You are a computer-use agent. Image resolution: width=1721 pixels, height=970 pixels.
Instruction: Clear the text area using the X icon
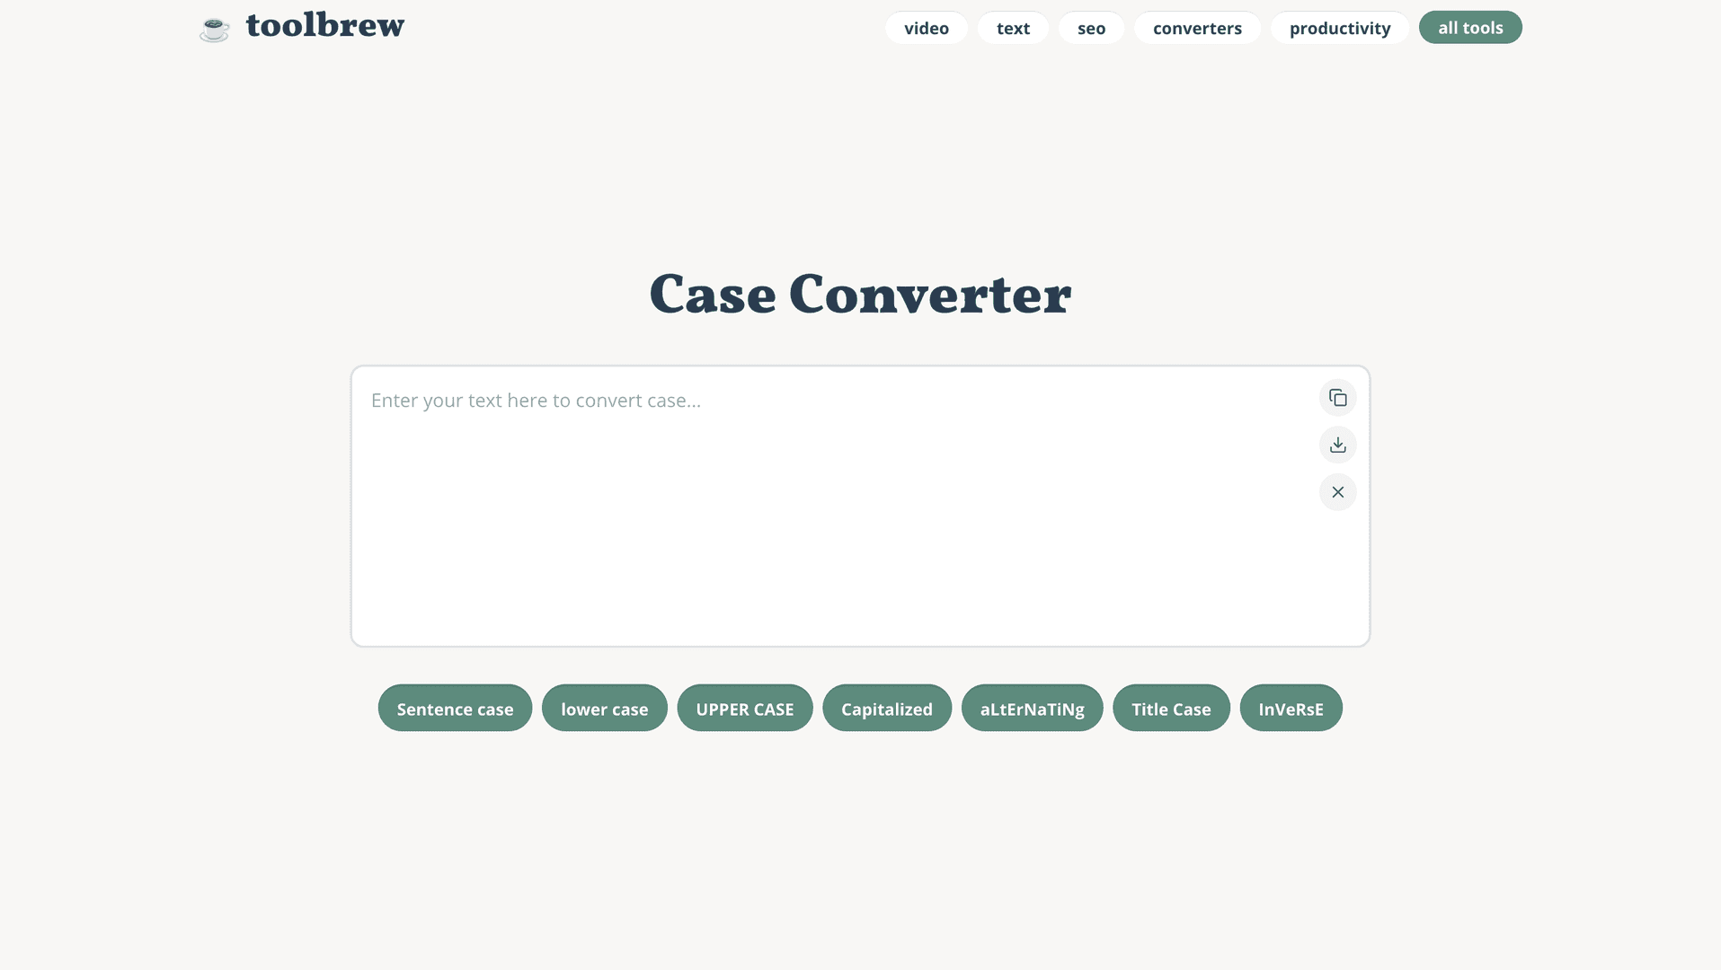click(x=1337, y=492)
